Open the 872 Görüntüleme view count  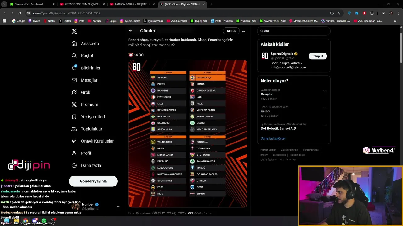click(x=200, y=213)
